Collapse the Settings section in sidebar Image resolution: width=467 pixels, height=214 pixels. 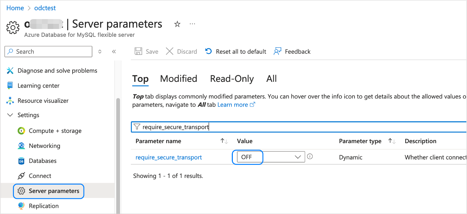point(11,115)
